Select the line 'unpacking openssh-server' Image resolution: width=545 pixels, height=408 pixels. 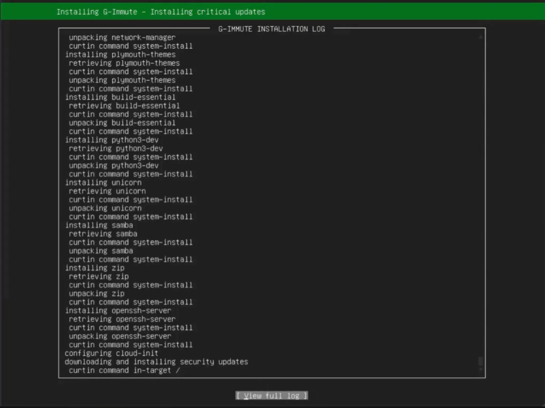(120, 336)
